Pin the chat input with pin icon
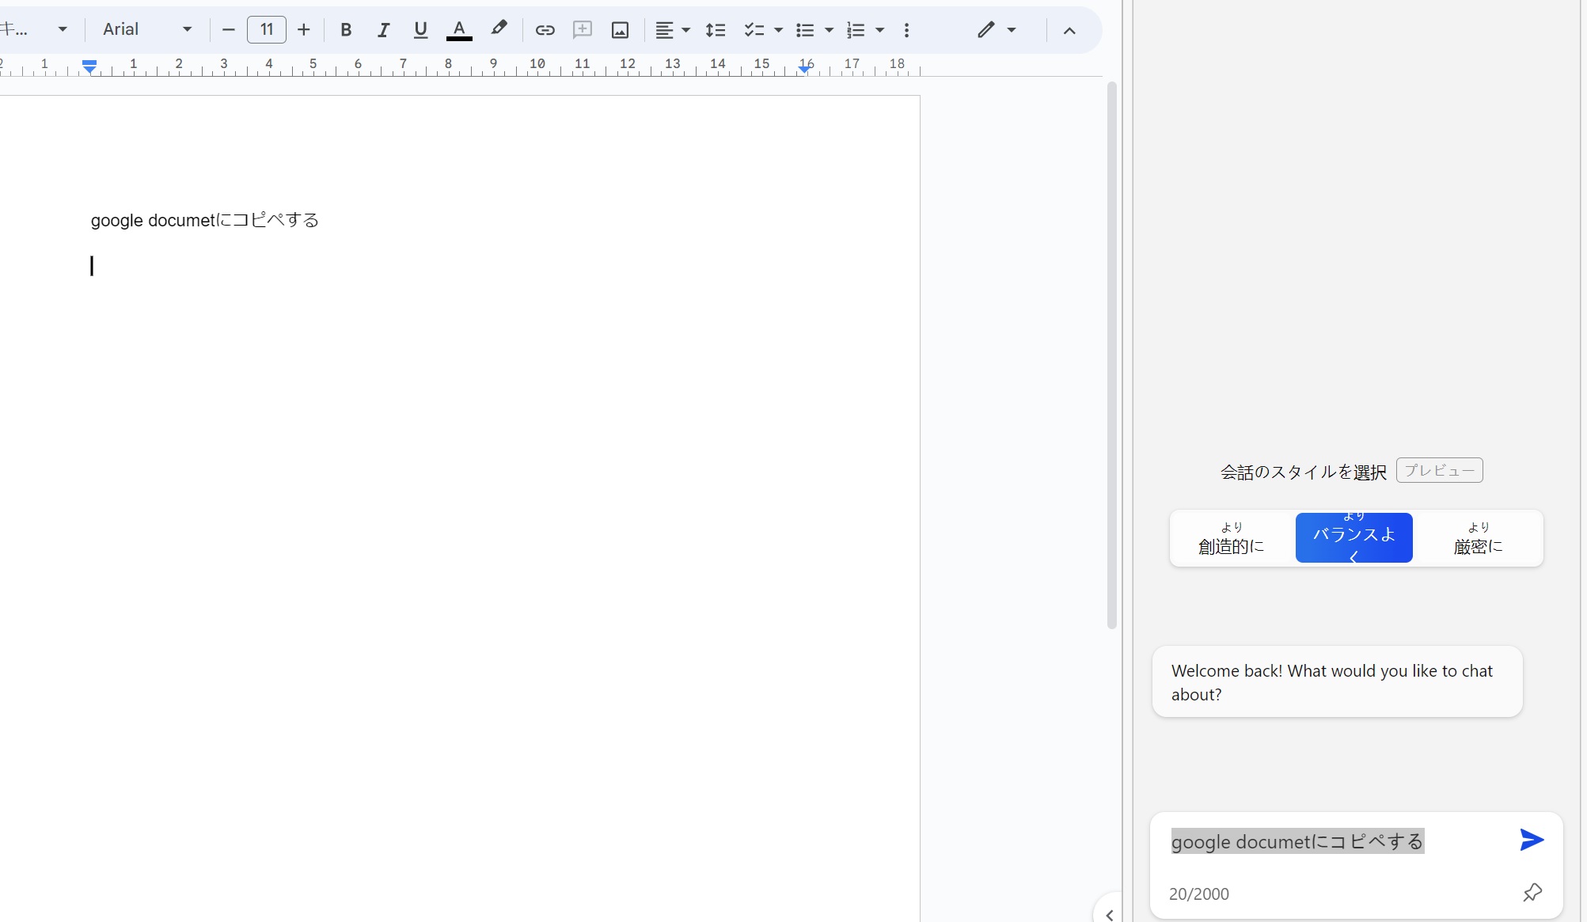The width and height of the screenshot is (1587, 922). (1532, 893)
